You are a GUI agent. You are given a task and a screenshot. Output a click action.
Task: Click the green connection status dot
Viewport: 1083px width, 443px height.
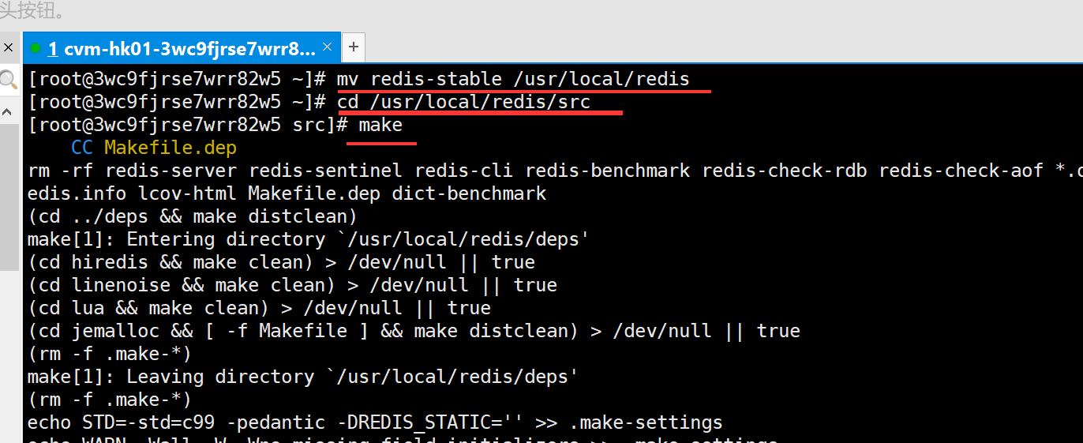(x=36, y=48)
